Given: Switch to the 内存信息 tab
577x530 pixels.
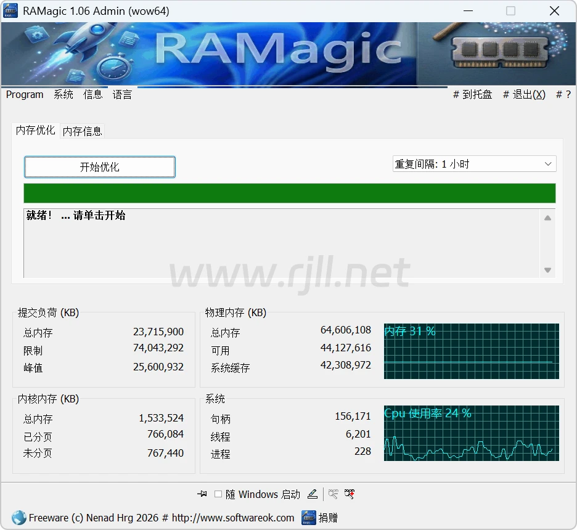Looking at the screenshot, I should tap(83, 131).
